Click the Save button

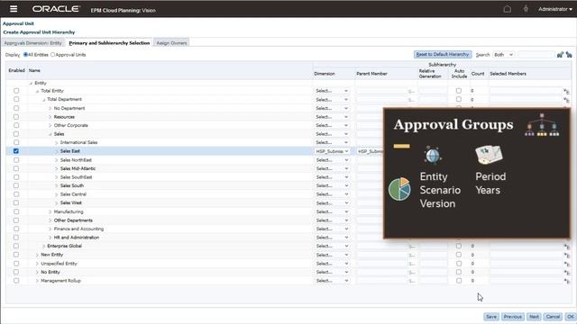click(x=490, y=317)
